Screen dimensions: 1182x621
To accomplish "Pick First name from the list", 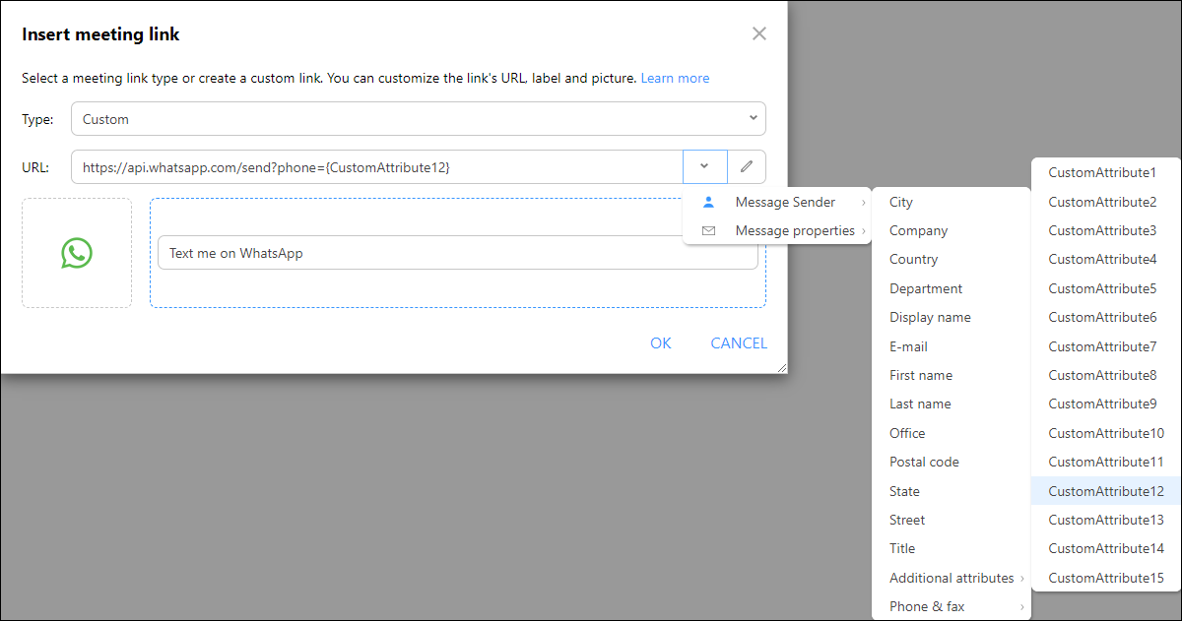I will coord(952,375).
